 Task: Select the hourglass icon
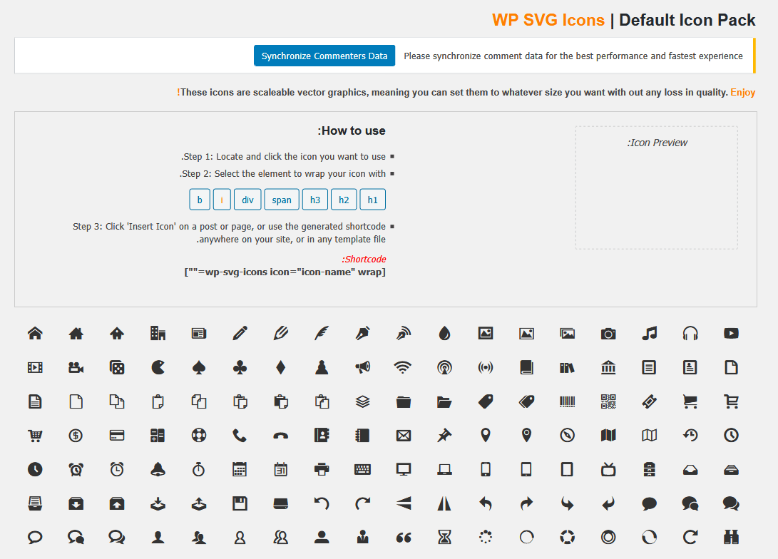(444, 537)
